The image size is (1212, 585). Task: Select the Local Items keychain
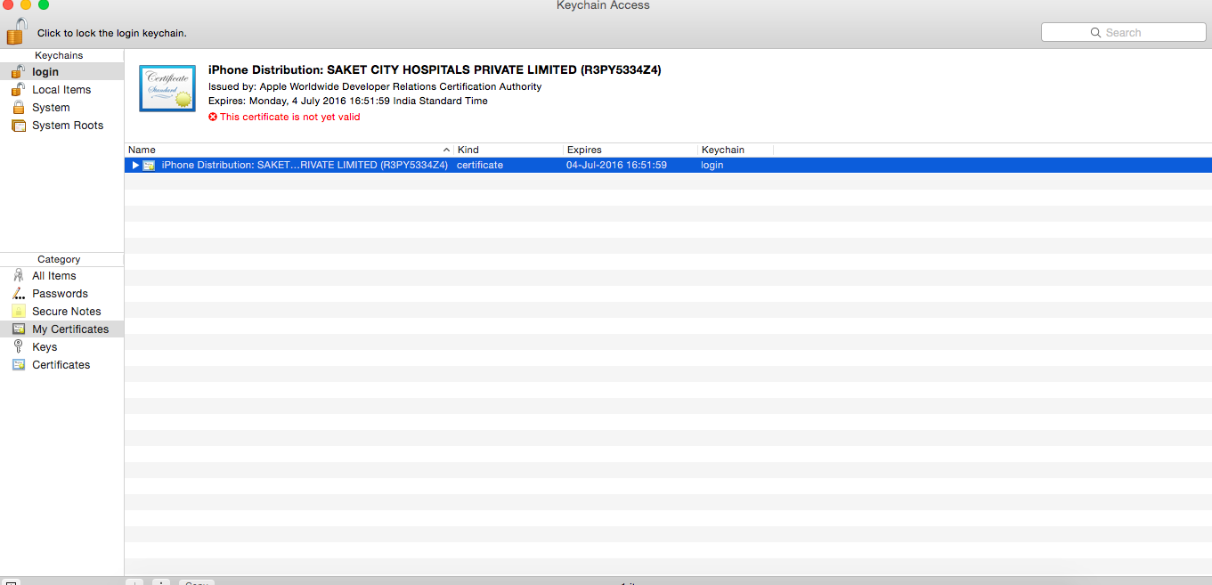[x=61, y=90]
